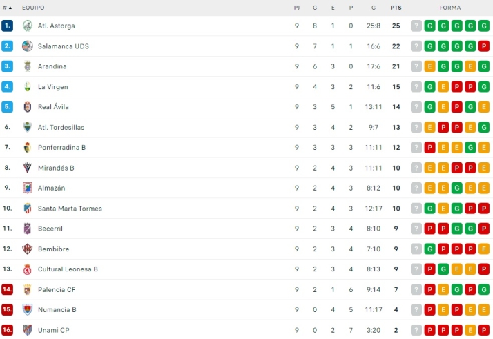
Task: Click the Mirandés B club crest
Action: point(28,168)
